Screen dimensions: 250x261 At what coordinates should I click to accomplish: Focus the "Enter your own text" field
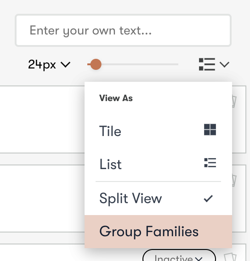pyautogui.click(x=123, y=30)
